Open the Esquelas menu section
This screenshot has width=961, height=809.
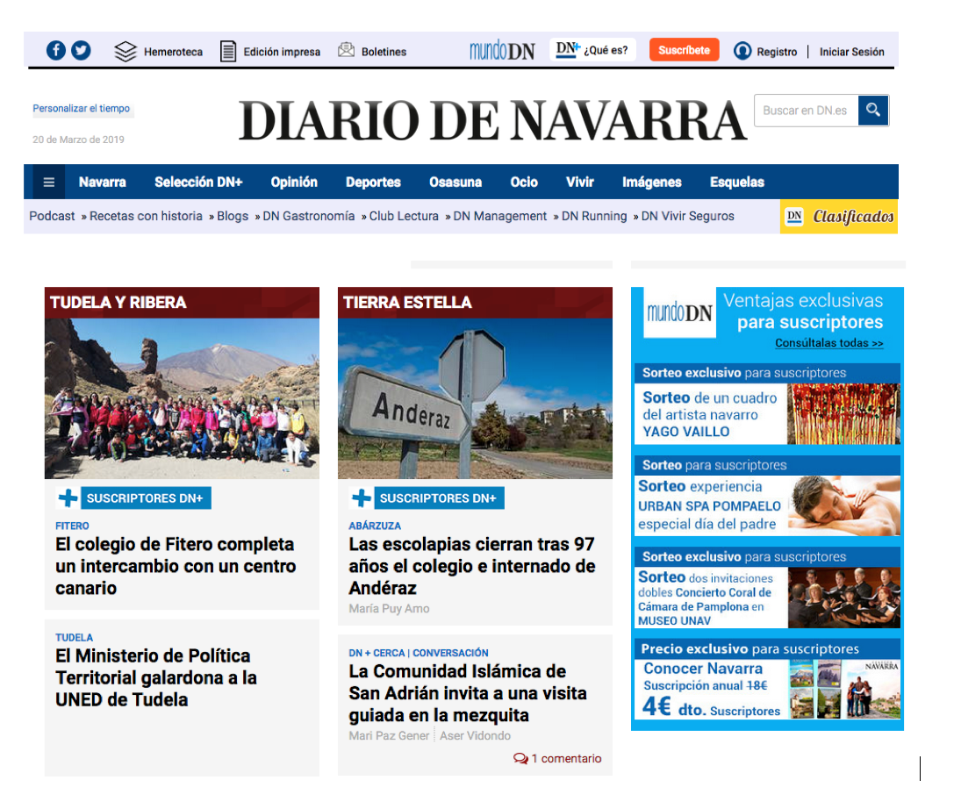point(736,182)
